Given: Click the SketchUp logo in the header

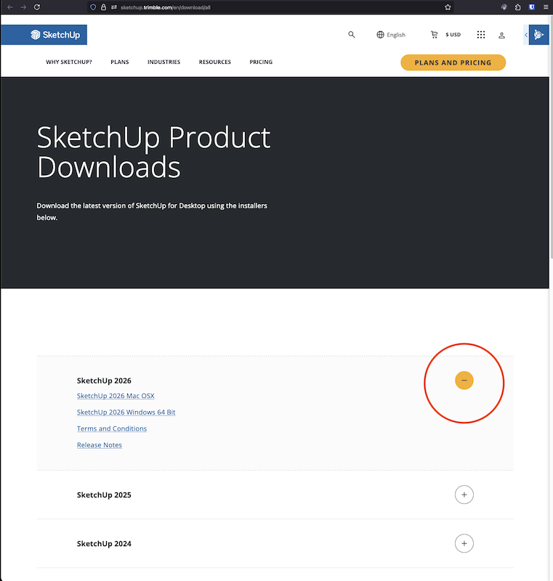Looking at the screenshot, I should pyautogui.click(x=55, y=35).
